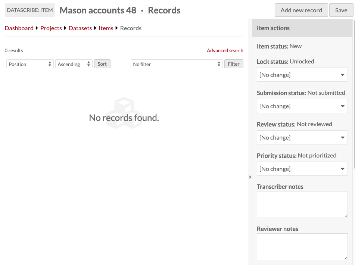
Task: Click into the Transcriber notes field
Action: (x=302, y=205)
